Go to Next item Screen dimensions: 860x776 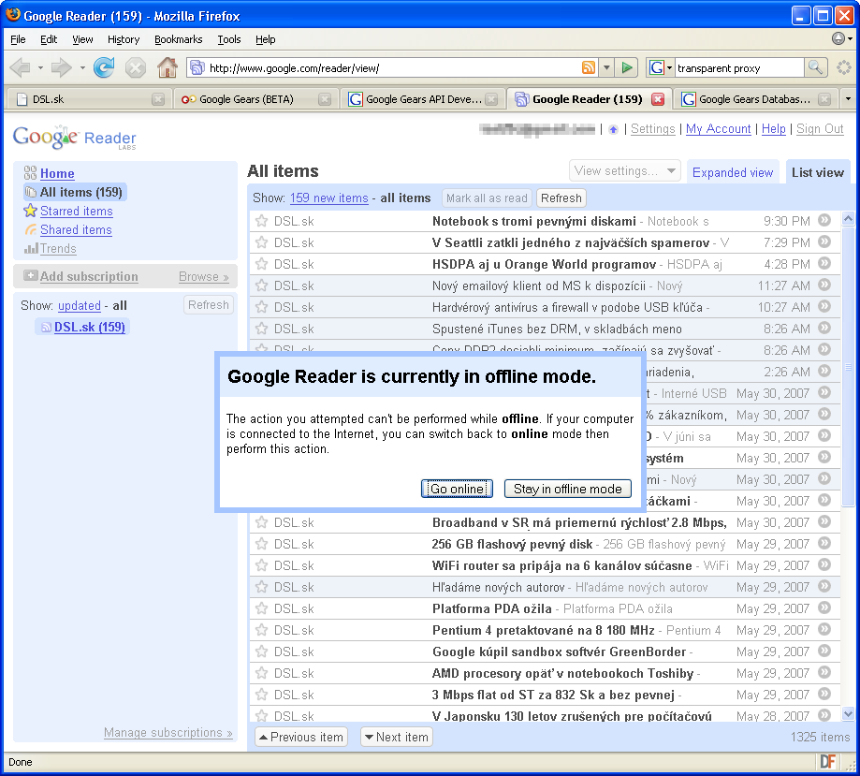(x=397, y=737)
